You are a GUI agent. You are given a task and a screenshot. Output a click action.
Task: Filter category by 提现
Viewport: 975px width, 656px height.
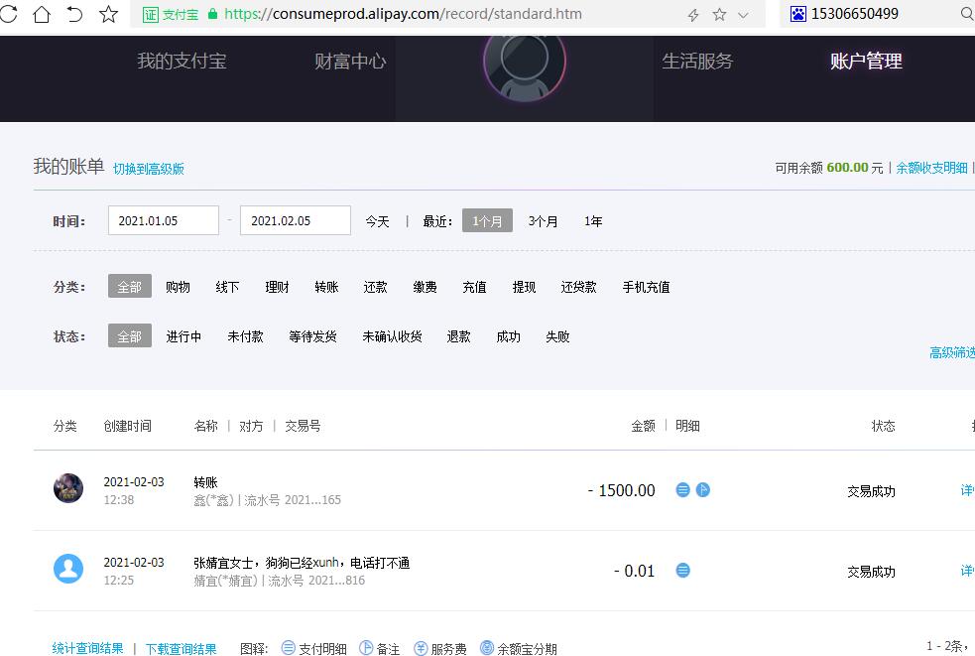click(x=524, y=287)
